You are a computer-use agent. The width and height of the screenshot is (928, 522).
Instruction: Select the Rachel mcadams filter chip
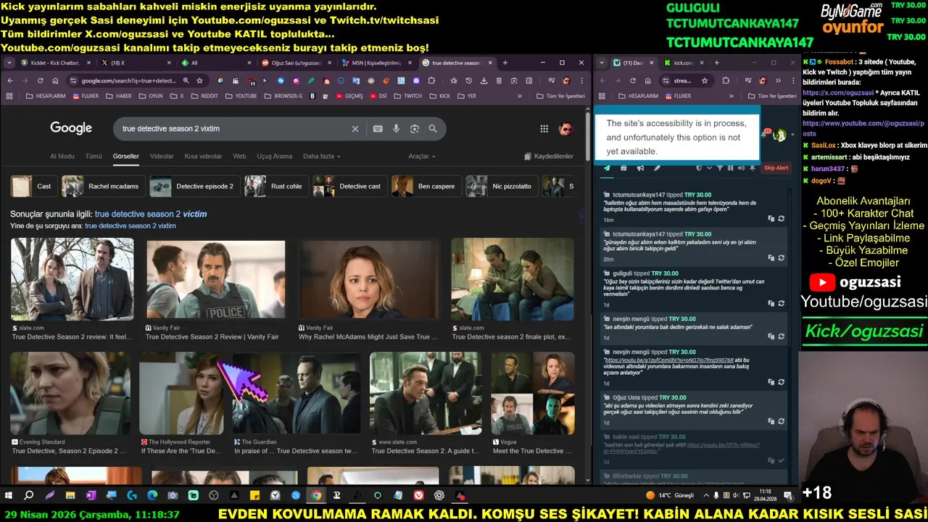[103, 186]
